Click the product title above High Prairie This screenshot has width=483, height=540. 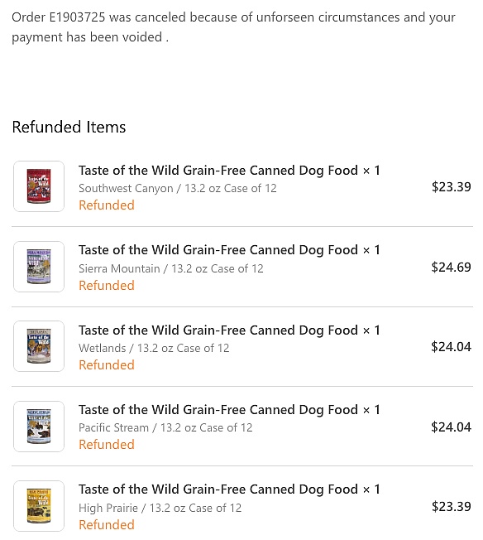pos(229,489)
